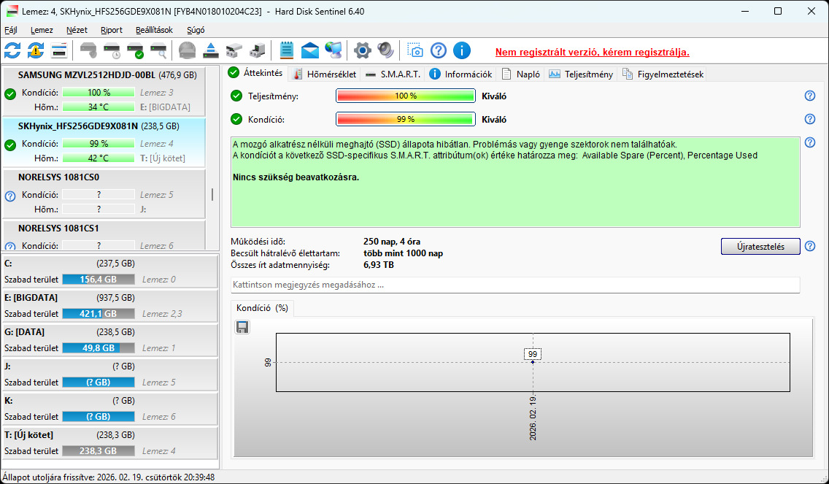Viewport: 829px width, 484px height.
Task: Click the Refresh toolbar icon
Action: [x=12, y=51]
